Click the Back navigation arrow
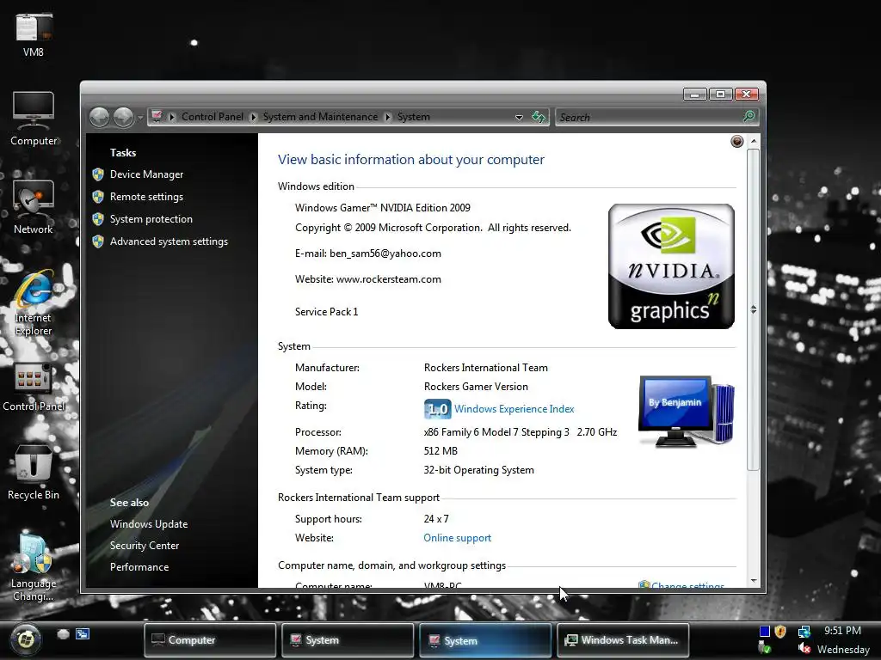This screenshot has width=881, height=660. pos(100,117)
